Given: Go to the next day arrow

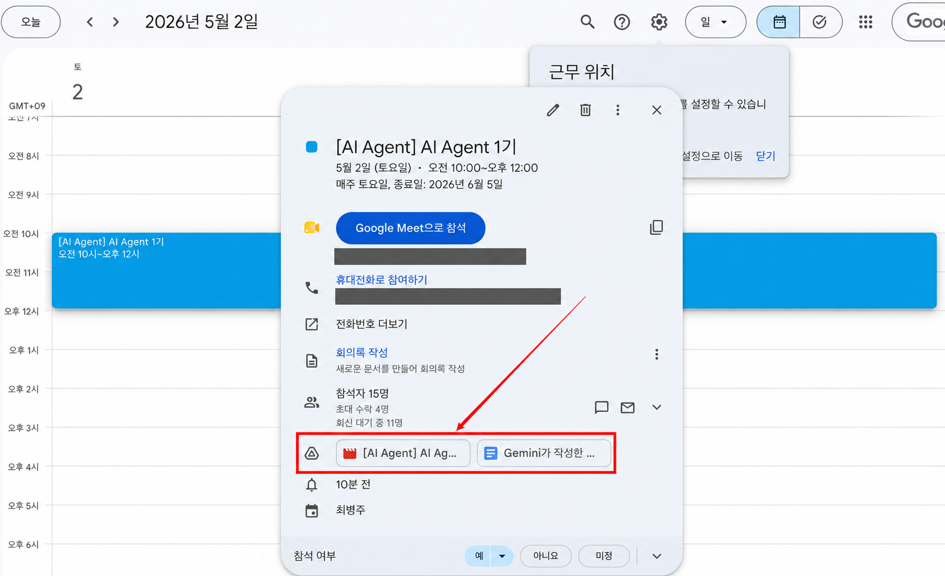Looking at the screenshot, I should 116,22.
